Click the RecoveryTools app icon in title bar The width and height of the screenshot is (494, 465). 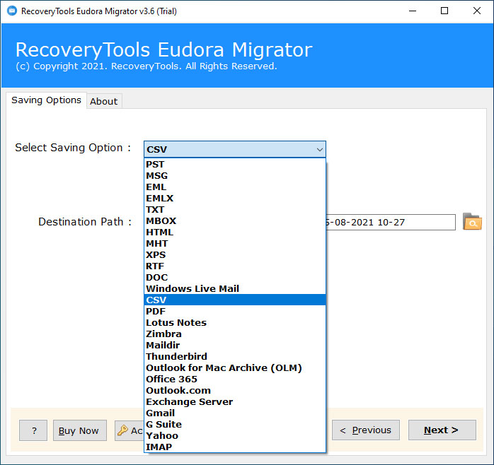(12, 11)
